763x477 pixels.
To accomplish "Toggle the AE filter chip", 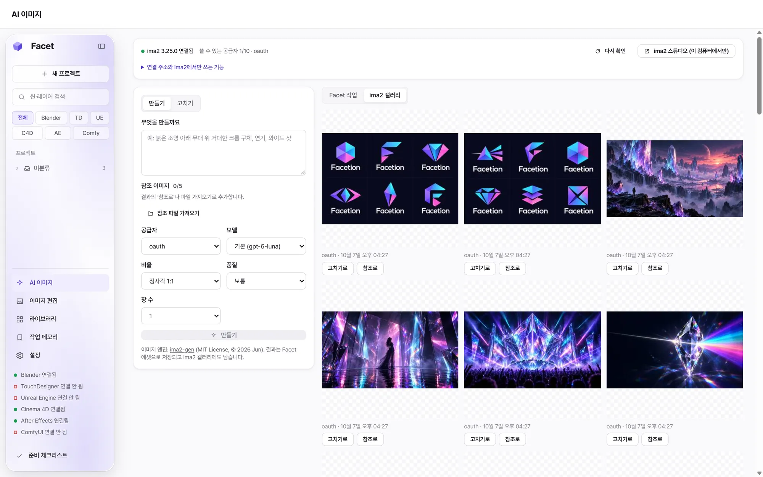I will point(58,133).
